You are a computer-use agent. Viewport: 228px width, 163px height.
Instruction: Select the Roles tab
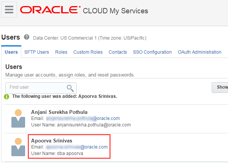(61, 52)
